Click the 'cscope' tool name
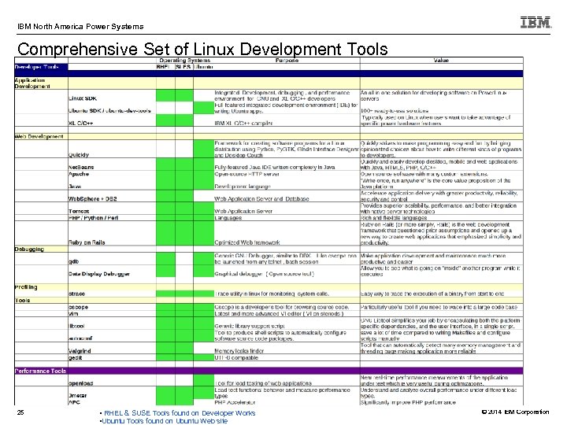This screenshot has height=425, width=567. click(78, 307)
